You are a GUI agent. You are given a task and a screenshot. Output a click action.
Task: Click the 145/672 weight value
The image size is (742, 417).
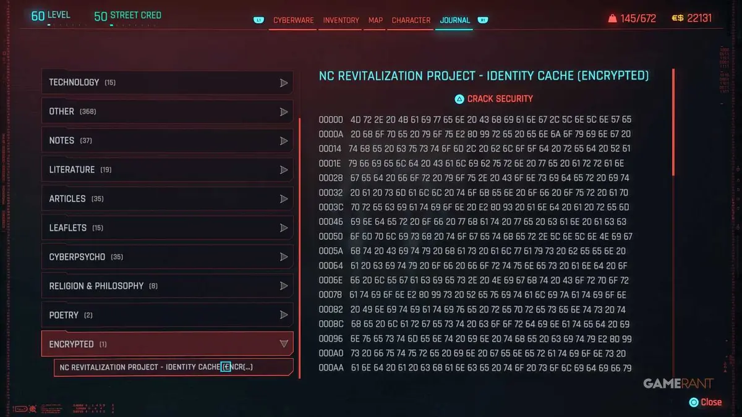click(638, 19)
